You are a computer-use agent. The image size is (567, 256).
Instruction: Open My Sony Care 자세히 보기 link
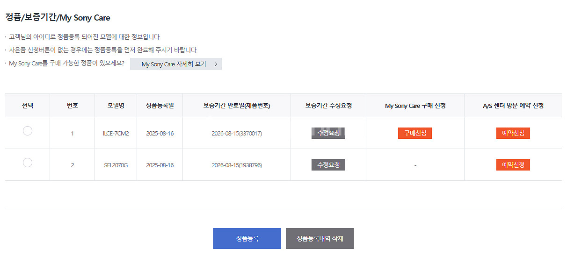tap(176, 64)
